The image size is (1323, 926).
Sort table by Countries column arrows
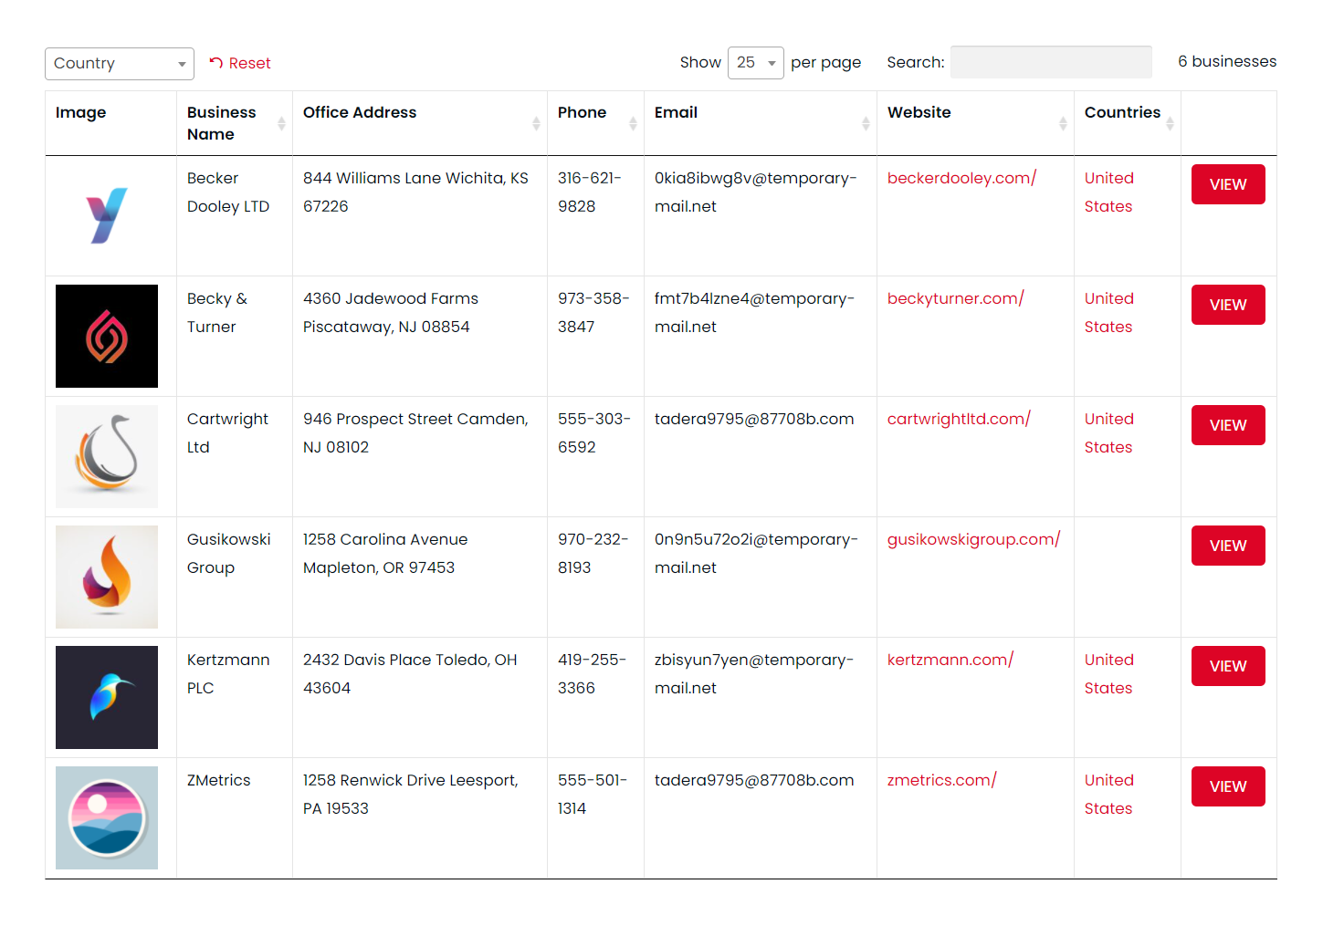[x=1170, y=123]
